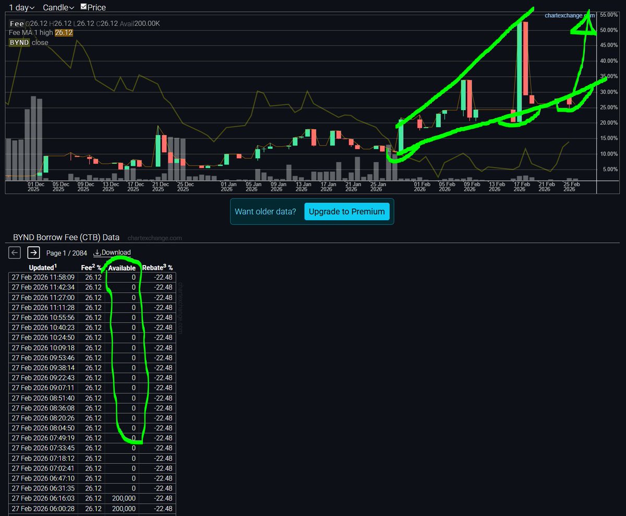The height and width of the screenshot is (516, 626).
Task: Click 200,000 available in 06:00:28 row
Action: [x=124, y=508]
